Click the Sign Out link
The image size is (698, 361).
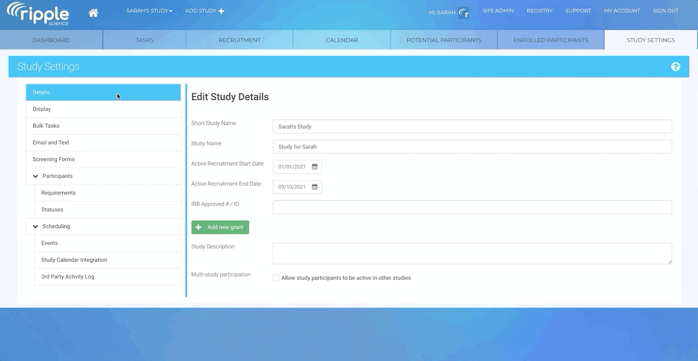pos(665,11)
